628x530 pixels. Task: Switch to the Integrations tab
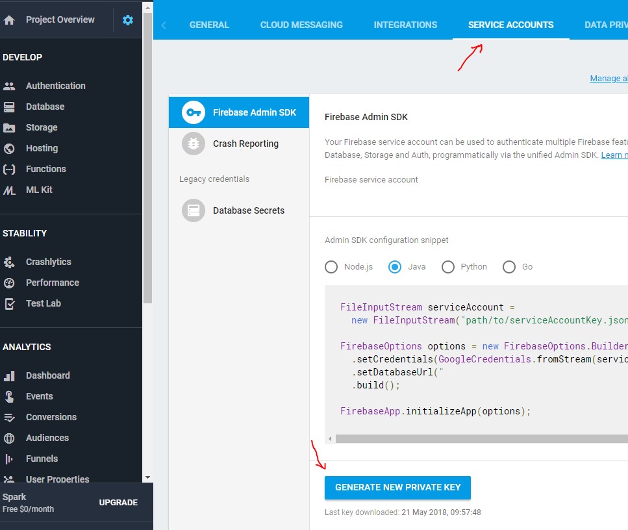[x=405, y=25]
